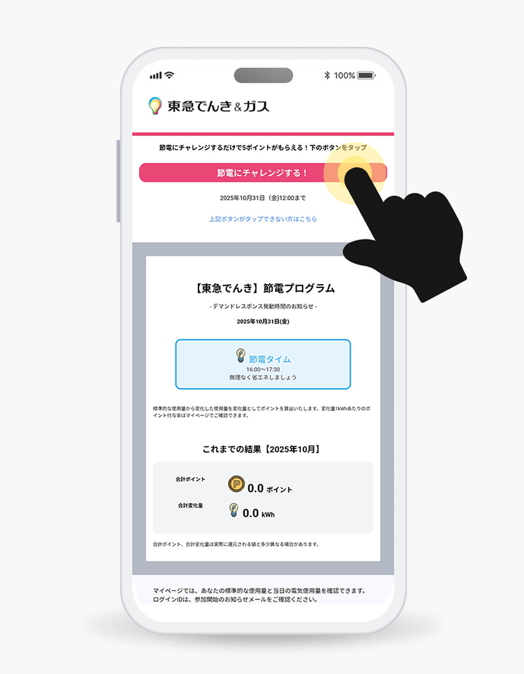Tap the gold P coin icon
Screen dimensions: 524x674
[236, 484]
